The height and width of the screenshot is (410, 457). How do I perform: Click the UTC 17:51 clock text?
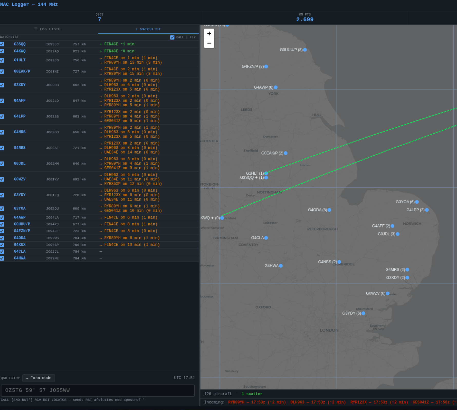184,378
